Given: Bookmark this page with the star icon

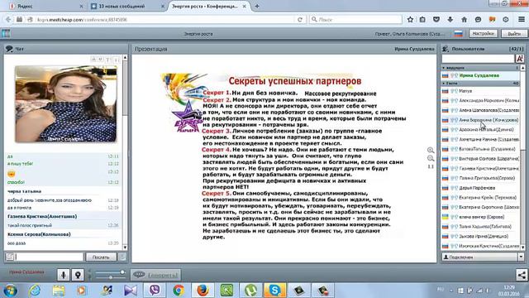Looking at the screenshot, I should (410, 20).
